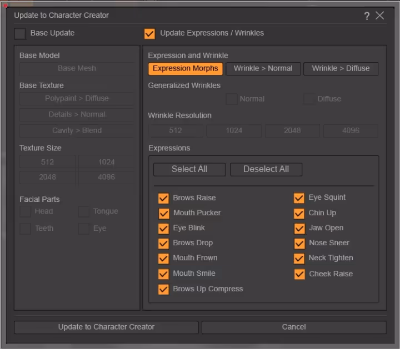Click the Deselect All button
The height and width of the screenshot is (349, 400).
click(266, 169)
